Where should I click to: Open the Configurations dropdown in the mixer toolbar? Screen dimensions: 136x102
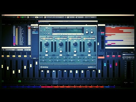10,50
